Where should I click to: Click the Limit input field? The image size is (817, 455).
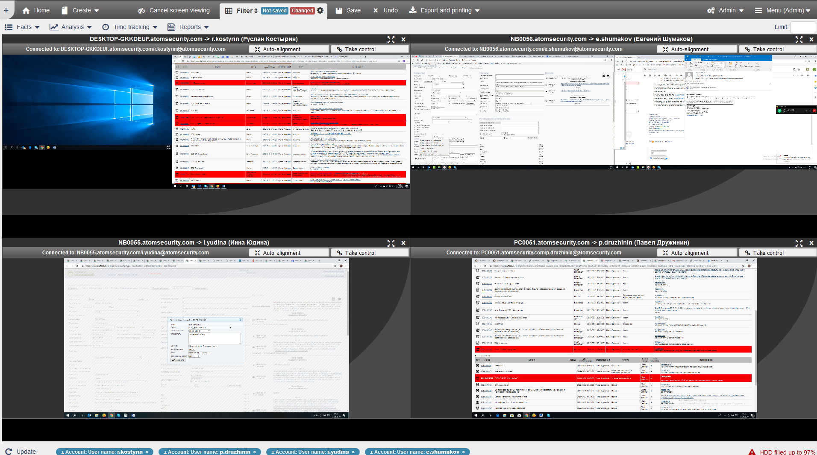[x=803, y=27]
